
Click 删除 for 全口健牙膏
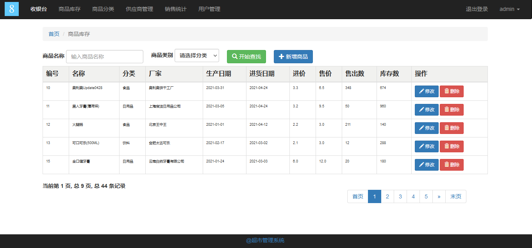pos(452,165)
